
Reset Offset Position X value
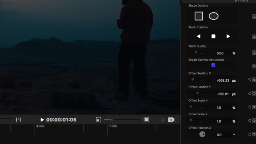[x=254, y=80]
